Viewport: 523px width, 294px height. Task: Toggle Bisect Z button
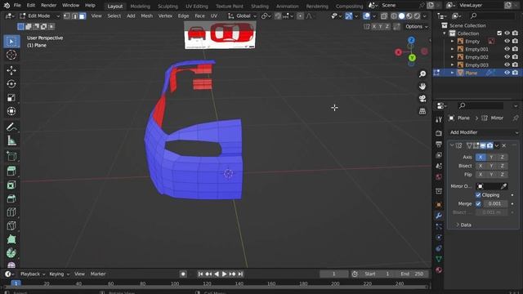click(503, 166)
